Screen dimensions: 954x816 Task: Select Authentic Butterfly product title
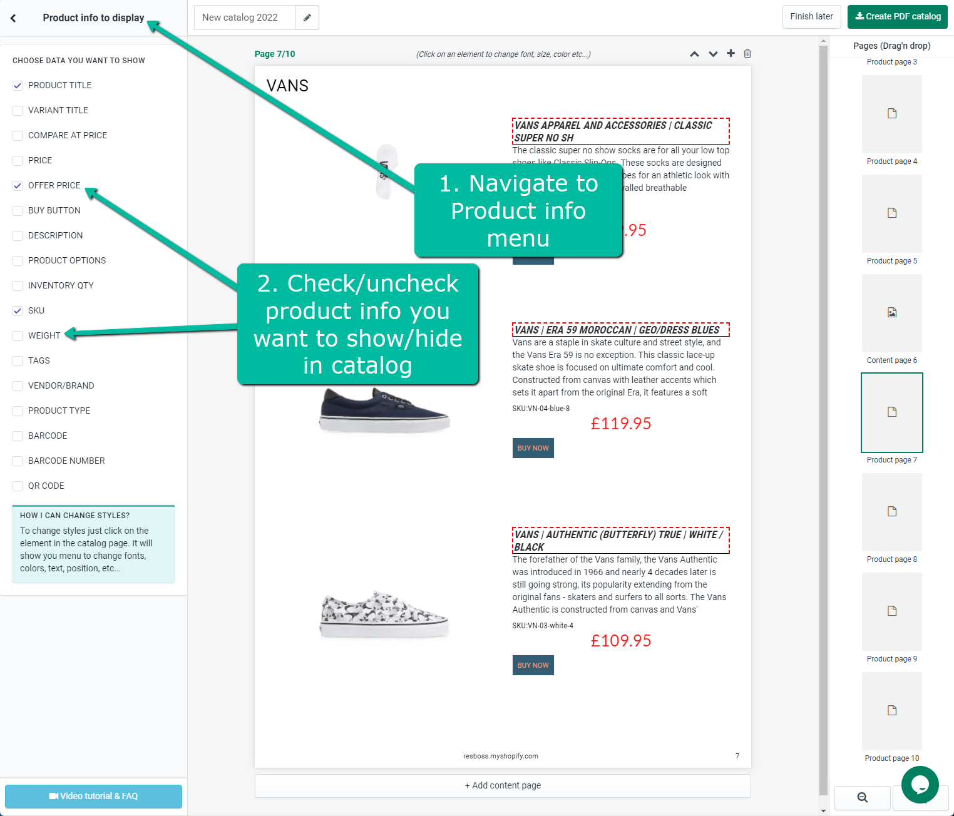621,541
